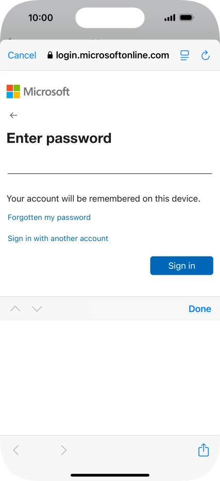Viewport: 220px width, 481px height.
Task: Tap the cellular signal bars
Action: click(170, 18)
